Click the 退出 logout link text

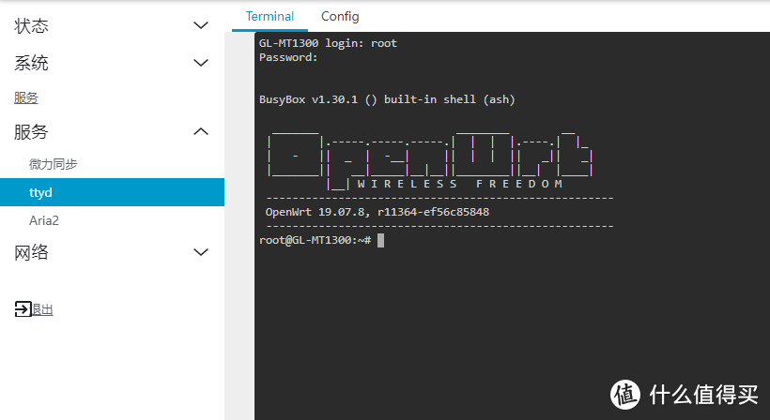(43, 309)
